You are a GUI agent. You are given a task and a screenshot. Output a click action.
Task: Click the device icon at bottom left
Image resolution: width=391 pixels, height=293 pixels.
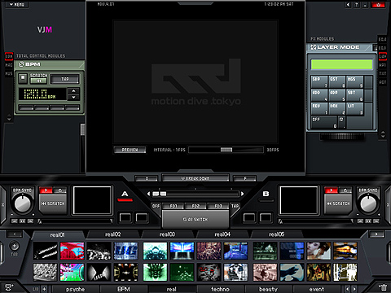(x=9, y=287)
